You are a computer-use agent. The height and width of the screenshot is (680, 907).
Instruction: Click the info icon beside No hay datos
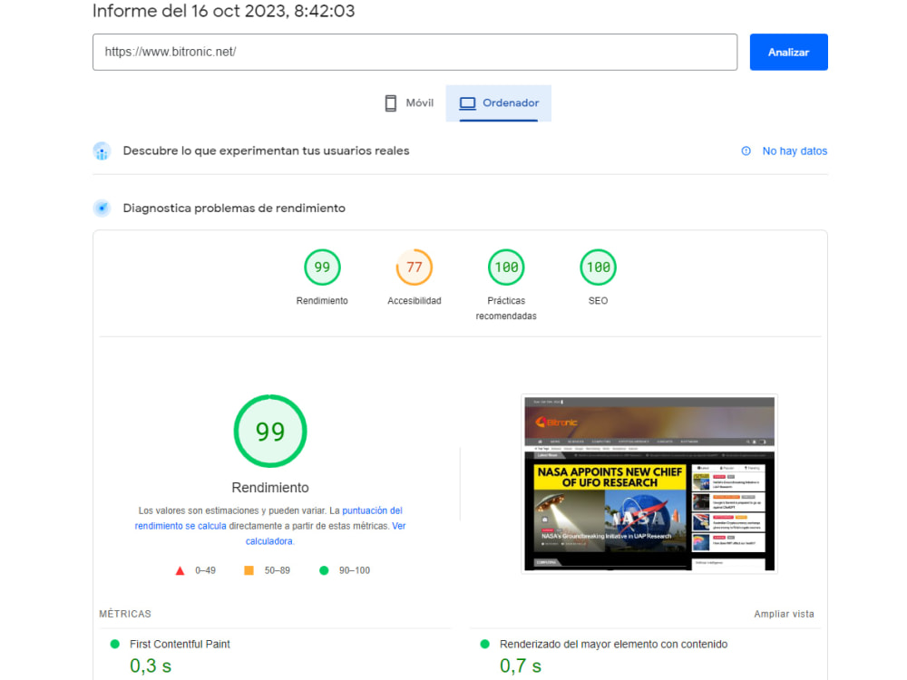click(746, 151)
